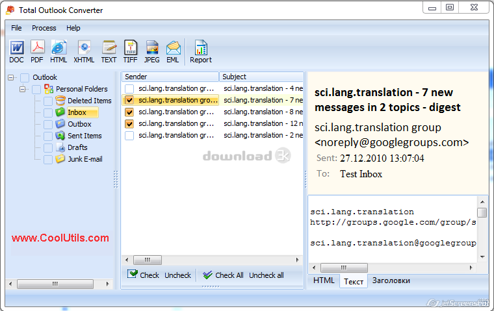Select the 'sci.lang.translation - 4 ne' subject
Viewport: 494px width, 311px height.
263,88
